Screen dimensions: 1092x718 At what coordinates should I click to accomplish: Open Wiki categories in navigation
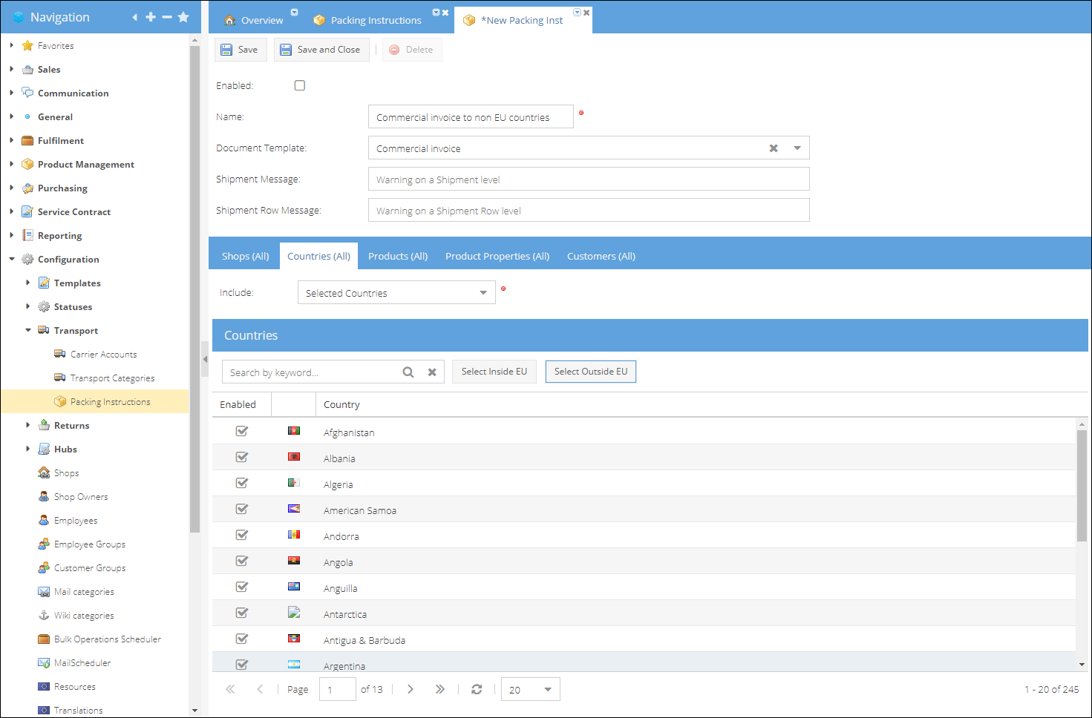point(76,616)
